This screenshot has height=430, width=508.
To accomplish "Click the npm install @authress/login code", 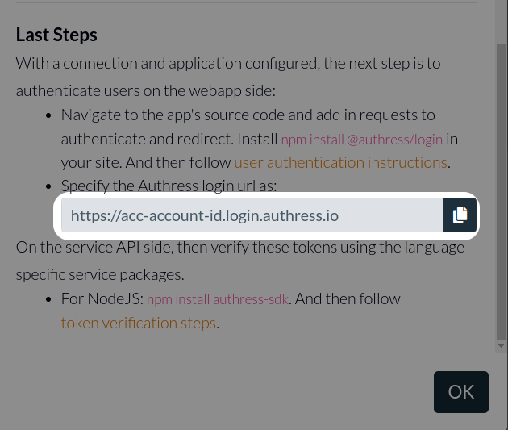I will coord(361,140).
